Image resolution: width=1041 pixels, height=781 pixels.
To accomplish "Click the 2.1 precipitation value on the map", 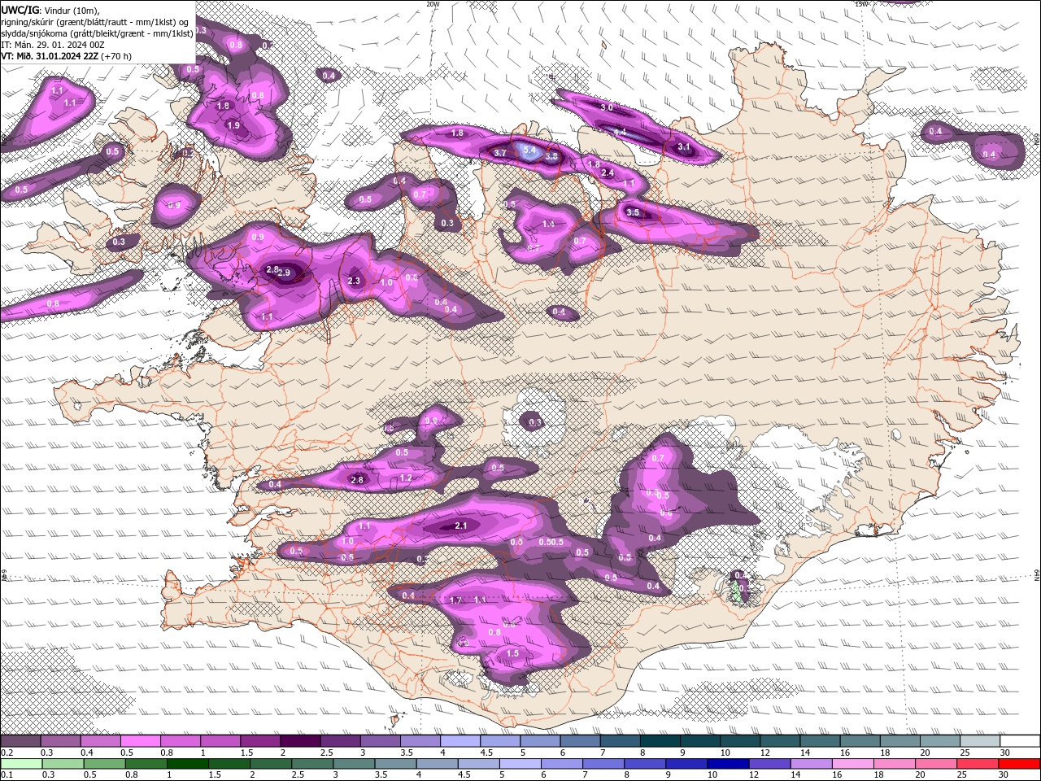I will click(461, 526).
